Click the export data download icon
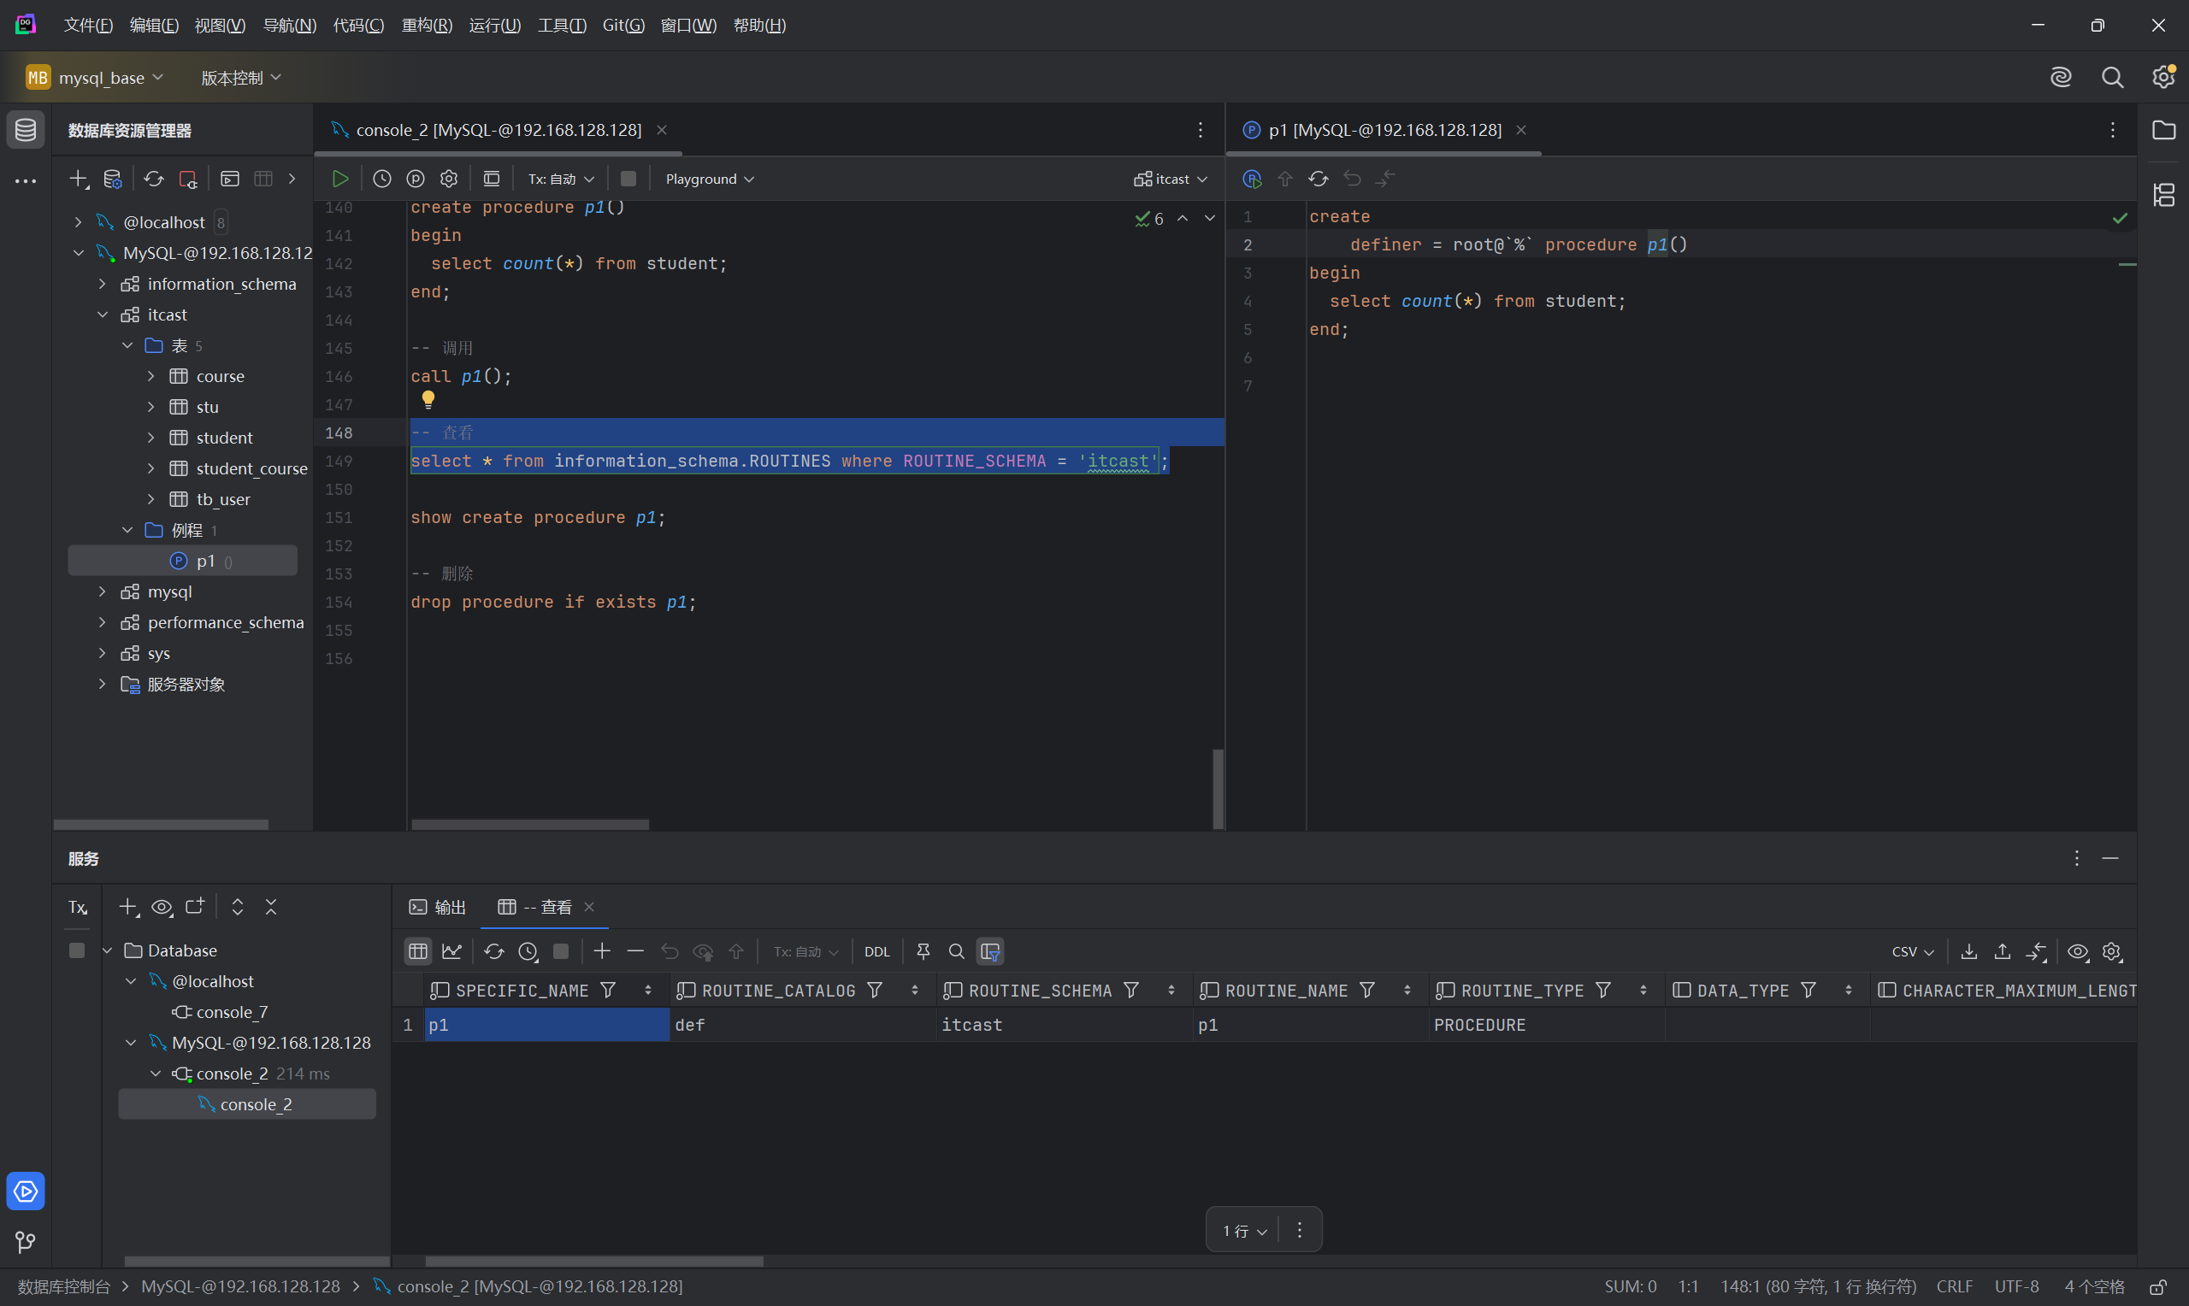The height and width of the screenshot is (1306, 2189). point(1969,951)
